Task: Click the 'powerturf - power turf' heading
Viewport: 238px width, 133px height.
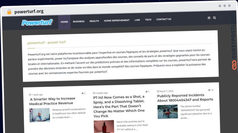Action: [46, 42]
